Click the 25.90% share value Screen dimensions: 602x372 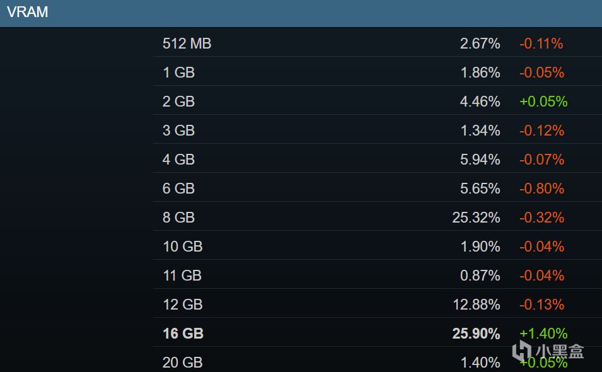pyautogui.click(x=476, y=334)
